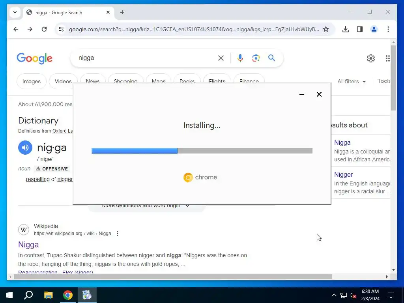
Task: Expand more definitions and word origin
Action: 146,206
